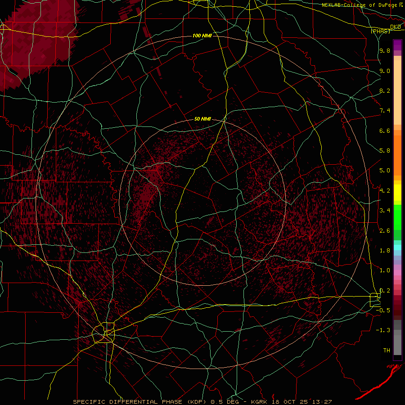Select the pink legend color band
This screenshot has height=405, width=405.
coord(397,273)
